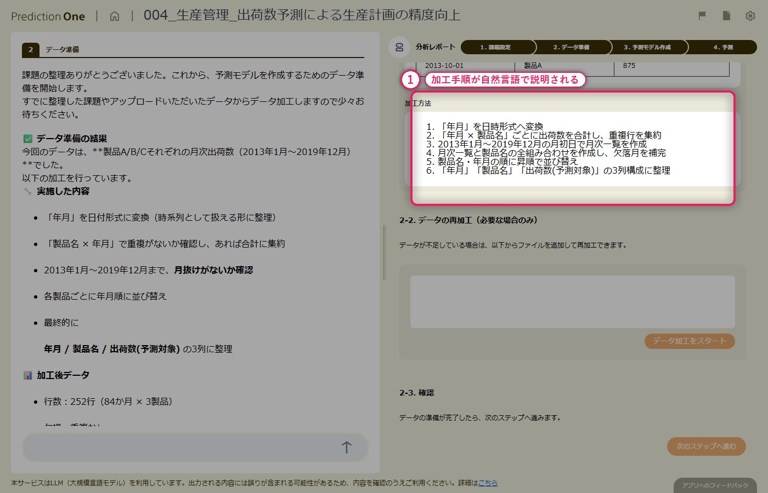Click 次のステップへ進む button
The width and height of the screenshot is (768, 493).
pos(707,446)
